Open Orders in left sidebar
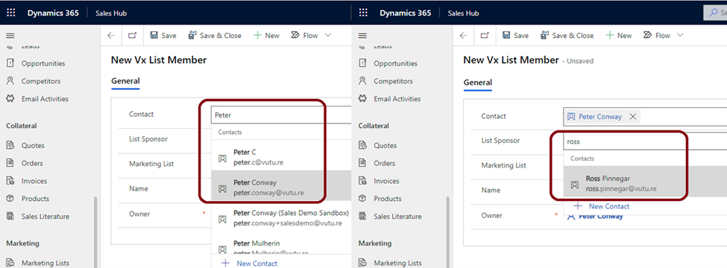This screenshot has height=268, width=727. (25, 163)
